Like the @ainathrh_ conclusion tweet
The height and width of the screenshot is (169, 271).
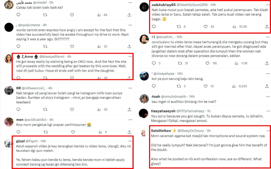(207, 63)
